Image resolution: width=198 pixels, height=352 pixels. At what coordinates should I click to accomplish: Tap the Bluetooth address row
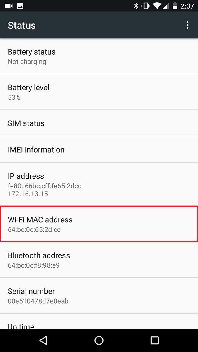tap(99, 260)
